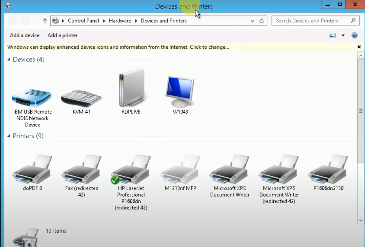
Task: Click the printer icon in the address bar
Action: tap(55, 21)
